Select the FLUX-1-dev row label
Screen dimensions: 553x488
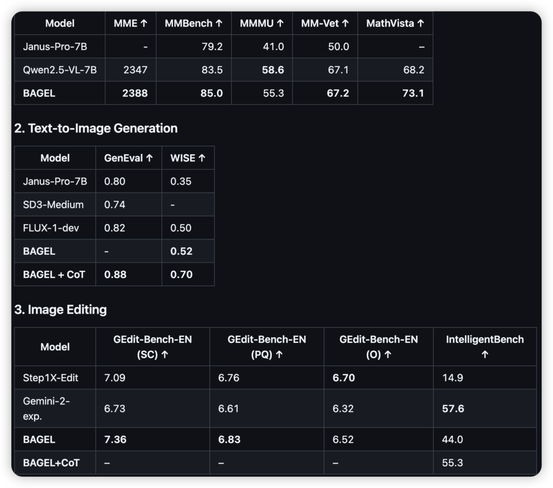51,228
